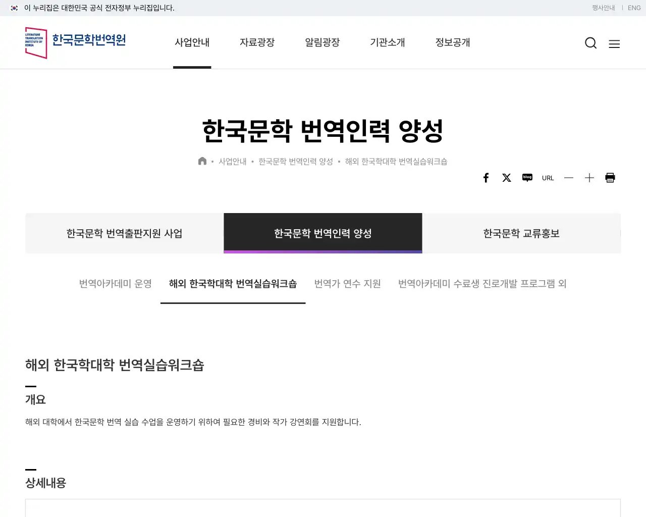Image resolution: width=646 pixels, height=517 pixels.
Task: Go home via the breadcrumb house icon
Action: point(202,161)
